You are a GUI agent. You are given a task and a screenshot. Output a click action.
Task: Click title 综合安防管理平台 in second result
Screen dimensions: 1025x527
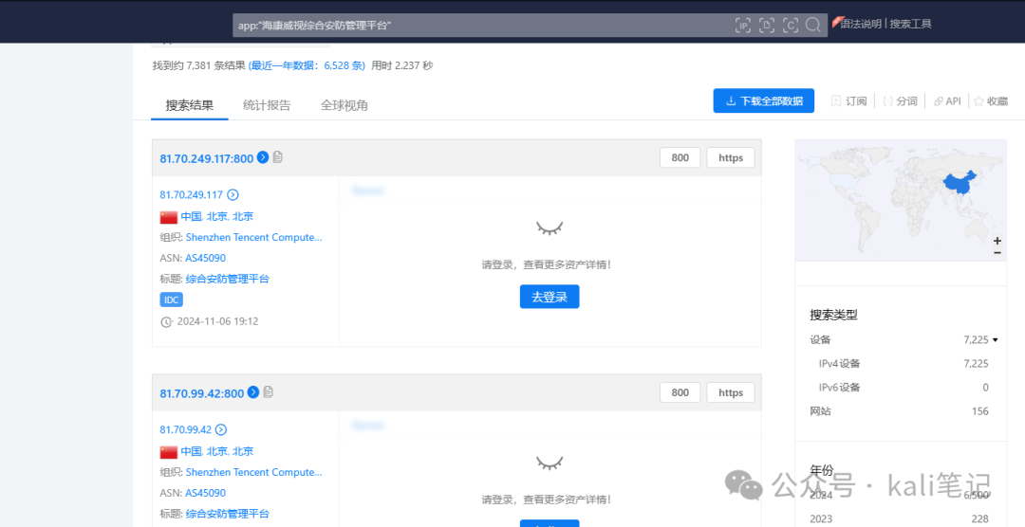coord(228,514)
